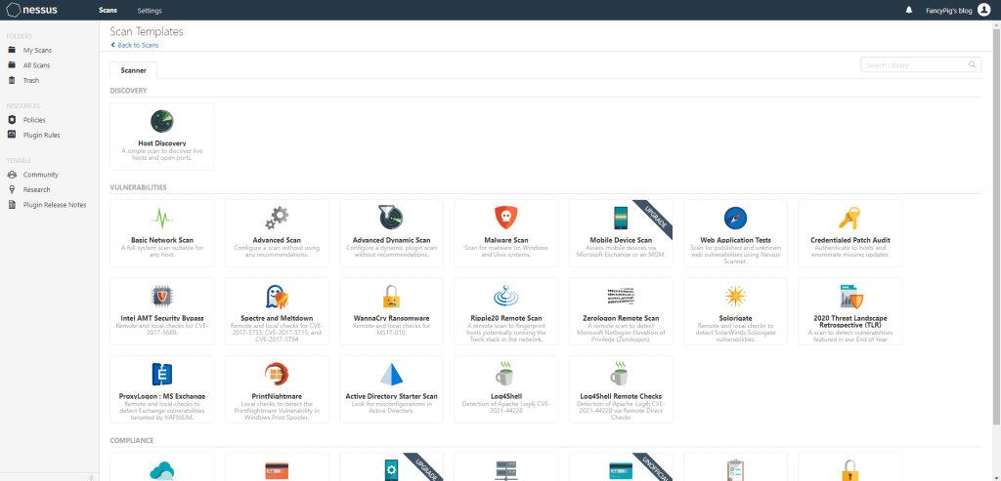The height and width of the screenshot is (481, 1001).
Task: Click the Solorigate title text
Action: [735, 318]
